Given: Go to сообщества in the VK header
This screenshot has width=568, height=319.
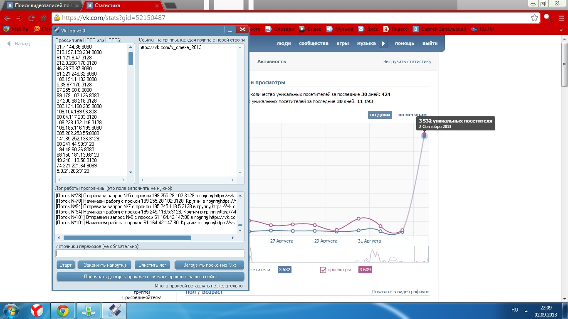Looking at the screenshot, I should [314, 43].
